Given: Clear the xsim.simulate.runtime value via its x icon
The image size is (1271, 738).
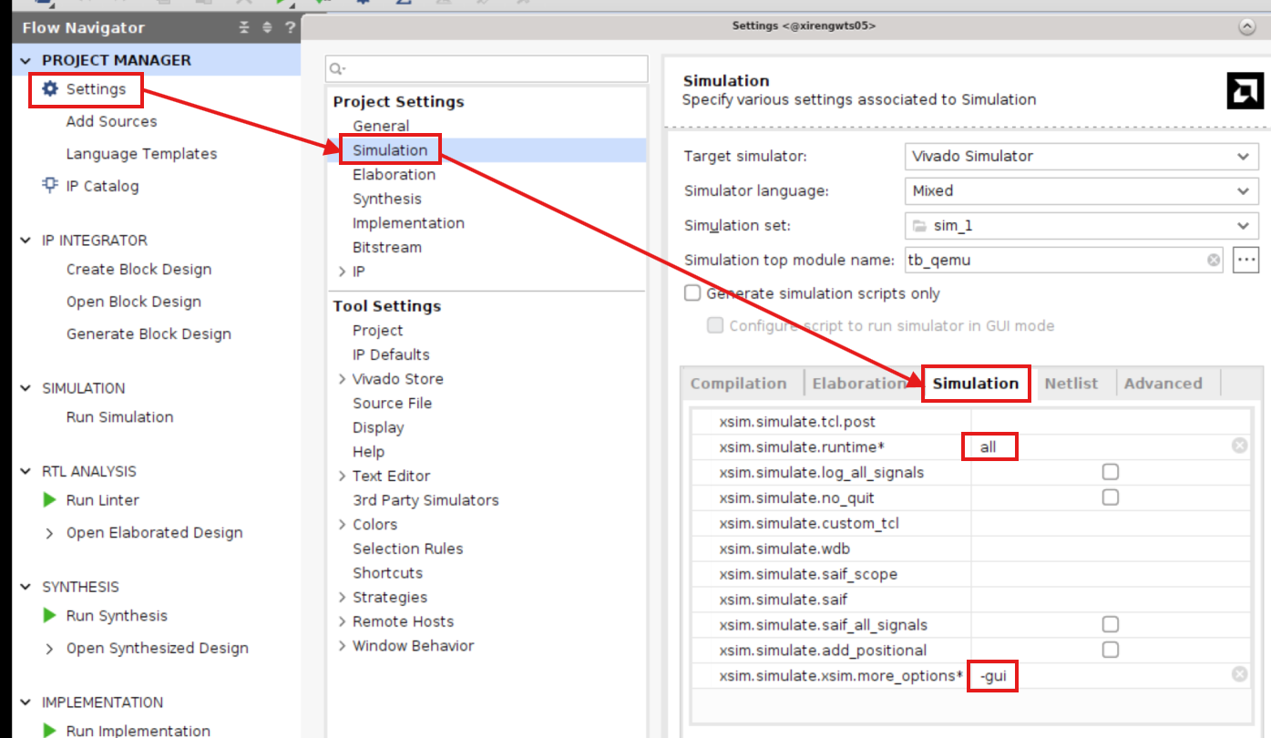Looking at the screenshot, I should 1238,446.
